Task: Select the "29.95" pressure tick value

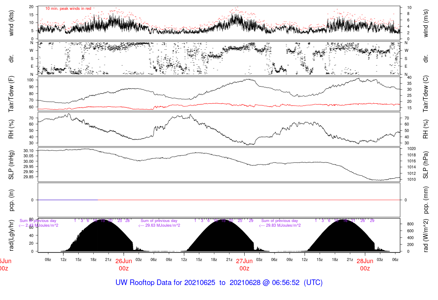Action: tap(29, 167)
